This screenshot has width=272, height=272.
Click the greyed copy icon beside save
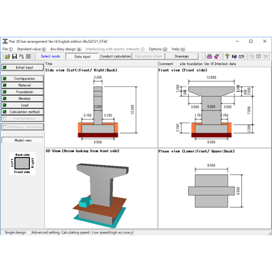click(x=21, y=56)
